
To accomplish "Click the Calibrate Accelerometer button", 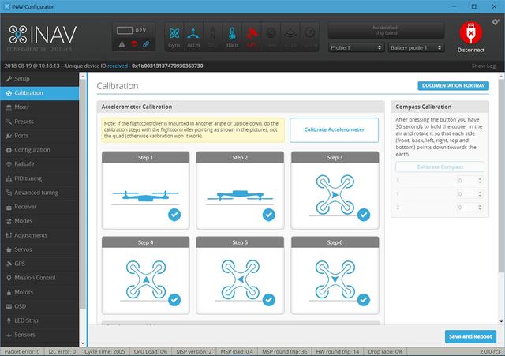I will [x=334, y=129].
